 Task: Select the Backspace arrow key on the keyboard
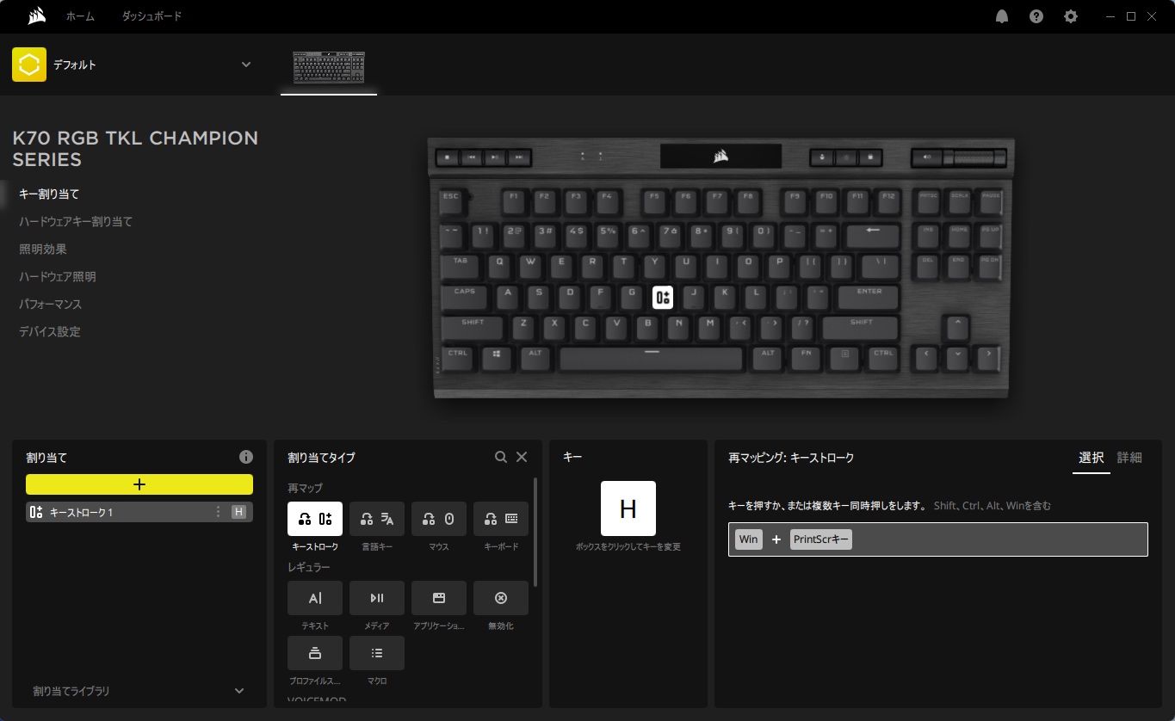coord(873,235)
